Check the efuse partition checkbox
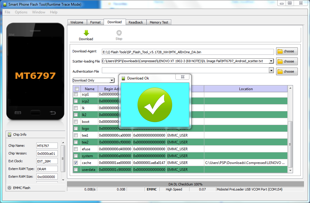The image size is (310, 203). 76,149
